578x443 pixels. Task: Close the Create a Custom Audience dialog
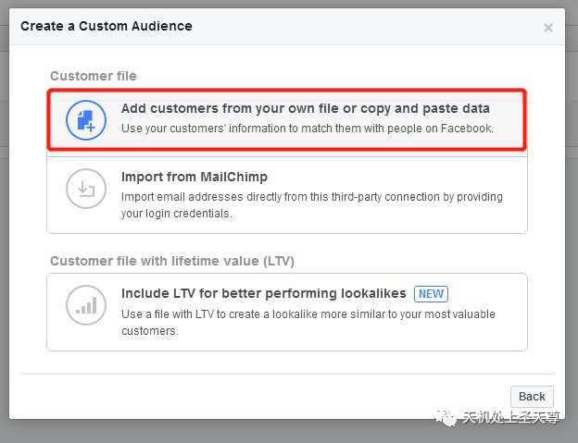click(548, 28)
